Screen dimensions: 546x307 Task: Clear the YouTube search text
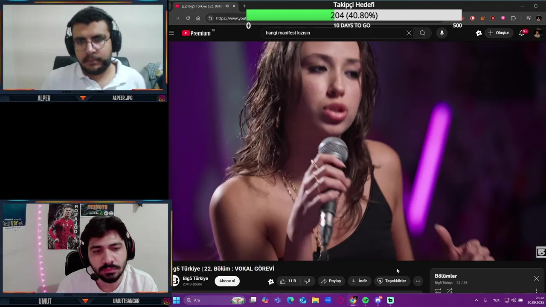(409, 33)
